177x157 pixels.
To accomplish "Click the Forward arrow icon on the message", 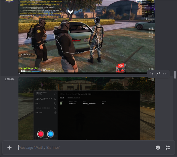I will (x=158, y=74).
